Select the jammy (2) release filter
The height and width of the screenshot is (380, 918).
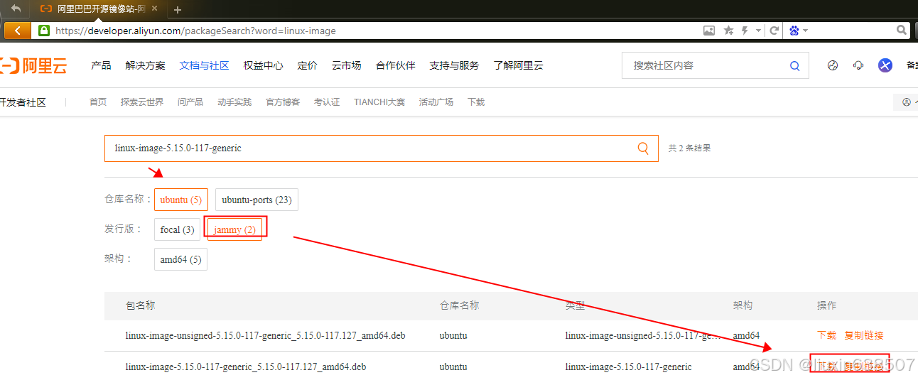click(x=234, y=229)
